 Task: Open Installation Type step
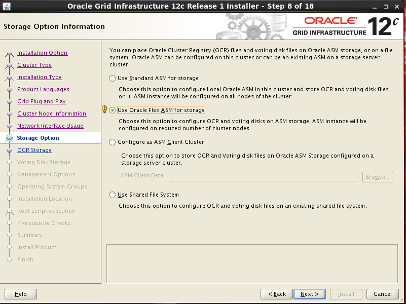40,77
